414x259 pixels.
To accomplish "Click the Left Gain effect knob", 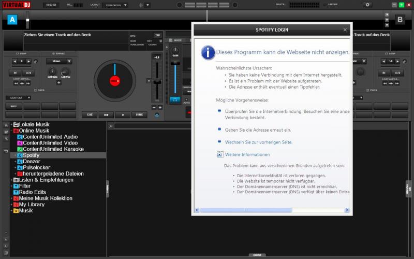I will point(52,71).
